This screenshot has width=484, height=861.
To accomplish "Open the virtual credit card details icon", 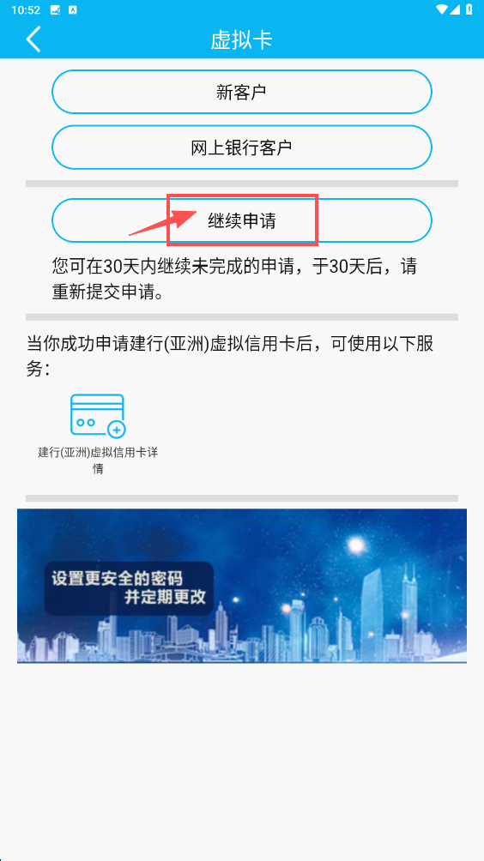I will coord(98,416).
